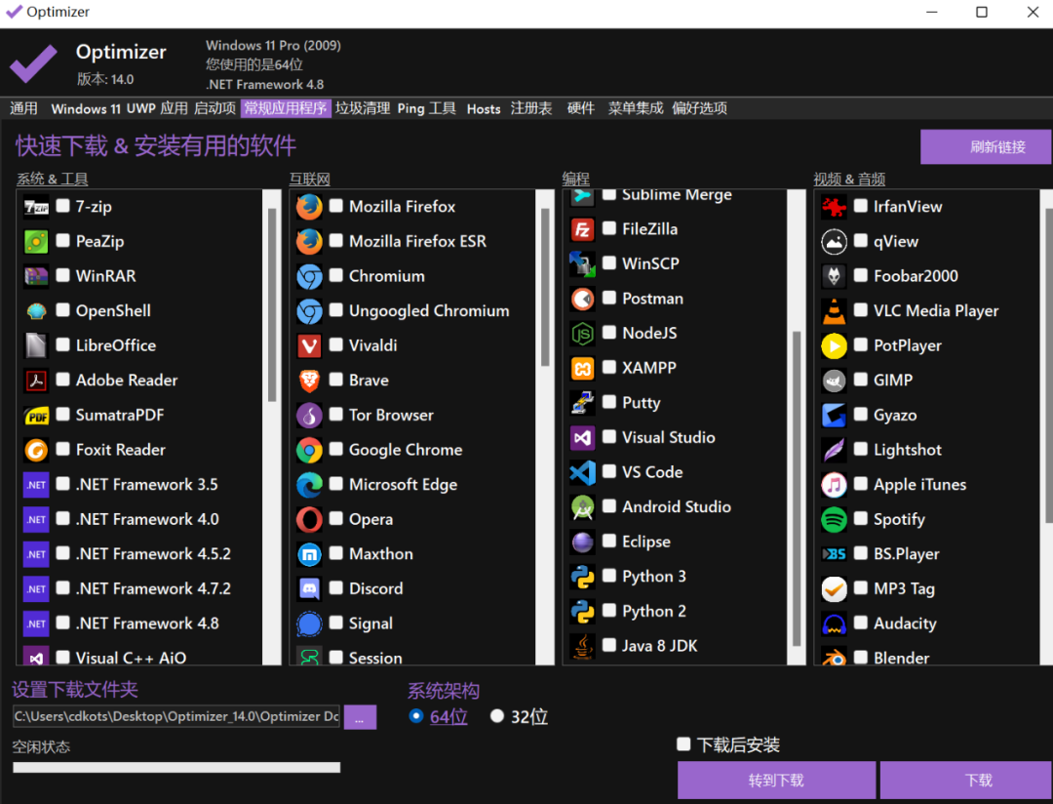Click the 'Putty' entry text
Viewport: 1053px width, 804px height.
click(642, 403)
